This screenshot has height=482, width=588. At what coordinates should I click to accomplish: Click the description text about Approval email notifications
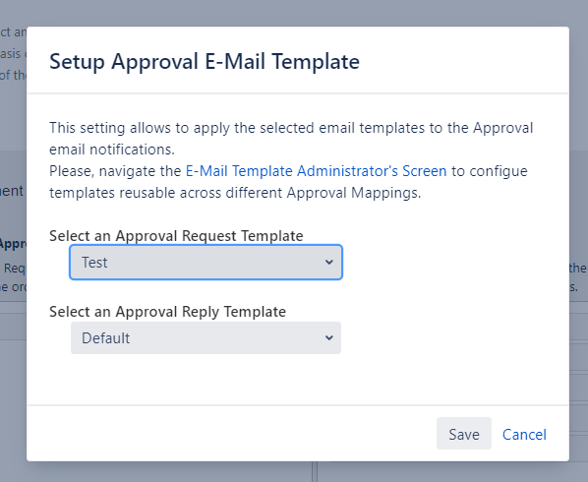point(291,139)
